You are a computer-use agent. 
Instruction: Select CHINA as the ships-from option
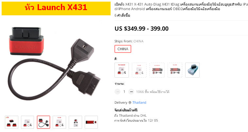click(123, 49)
